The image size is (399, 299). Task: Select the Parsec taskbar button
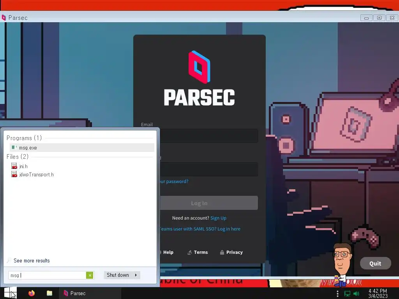pyautogui.click(x=90, y=293)
